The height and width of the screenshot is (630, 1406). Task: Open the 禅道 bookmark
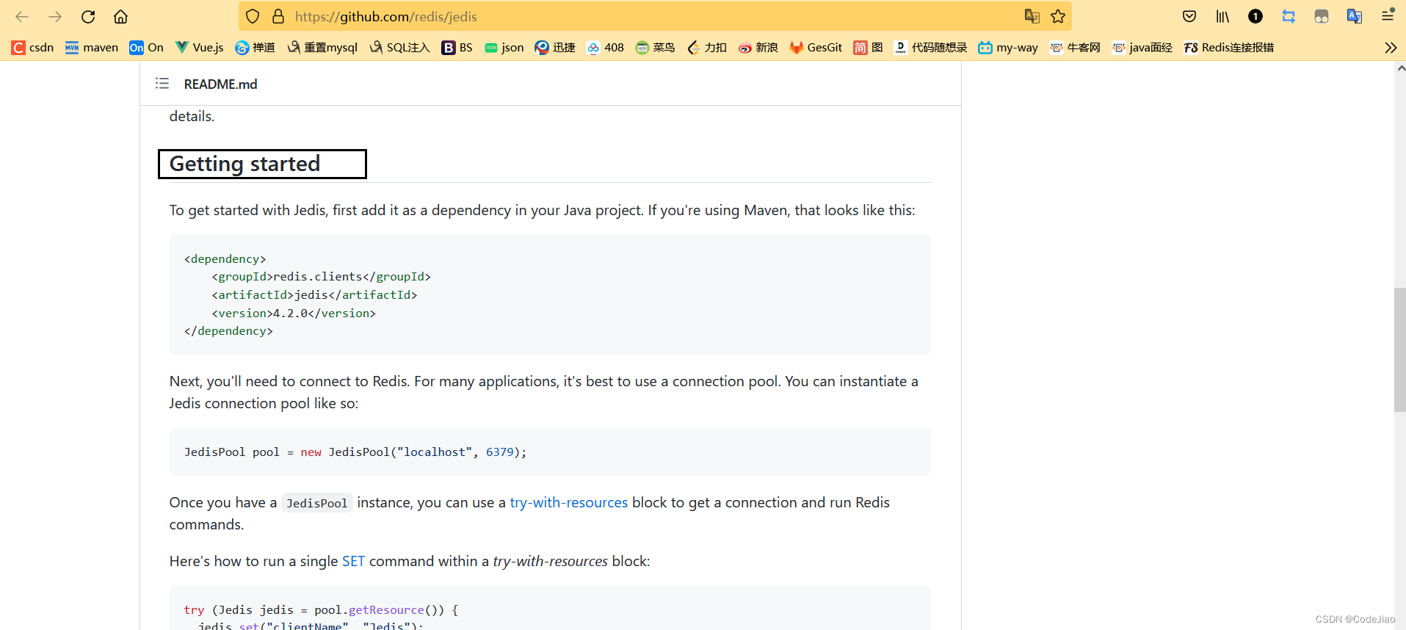(255, 48)
